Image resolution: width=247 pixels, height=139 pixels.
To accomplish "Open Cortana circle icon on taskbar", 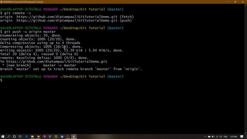I will coord(14,136).
